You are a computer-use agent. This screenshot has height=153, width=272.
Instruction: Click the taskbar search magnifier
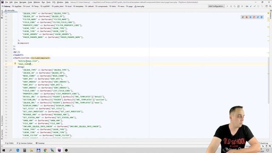[11, 150]
